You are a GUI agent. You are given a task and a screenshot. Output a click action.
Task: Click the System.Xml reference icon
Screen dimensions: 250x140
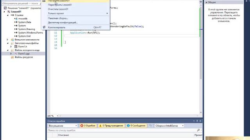(x=16, y=36)
